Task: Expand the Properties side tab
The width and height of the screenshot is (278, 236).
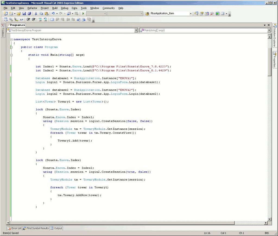Action: pos(274,59)
